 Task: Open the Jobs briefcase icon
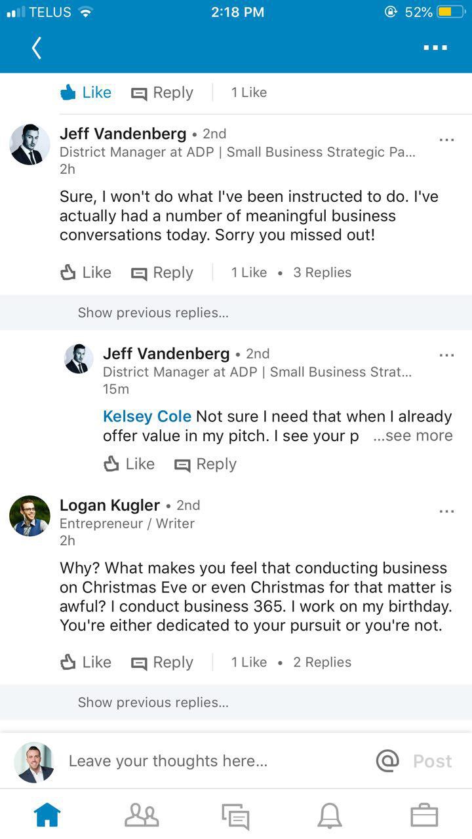coord(424,815)
